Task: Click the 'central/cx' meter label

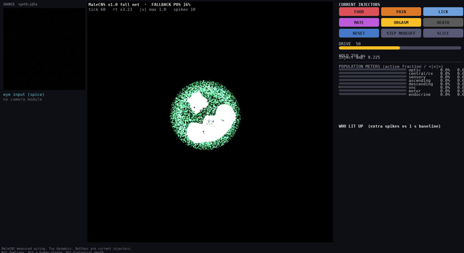Action: click(420, 73)
